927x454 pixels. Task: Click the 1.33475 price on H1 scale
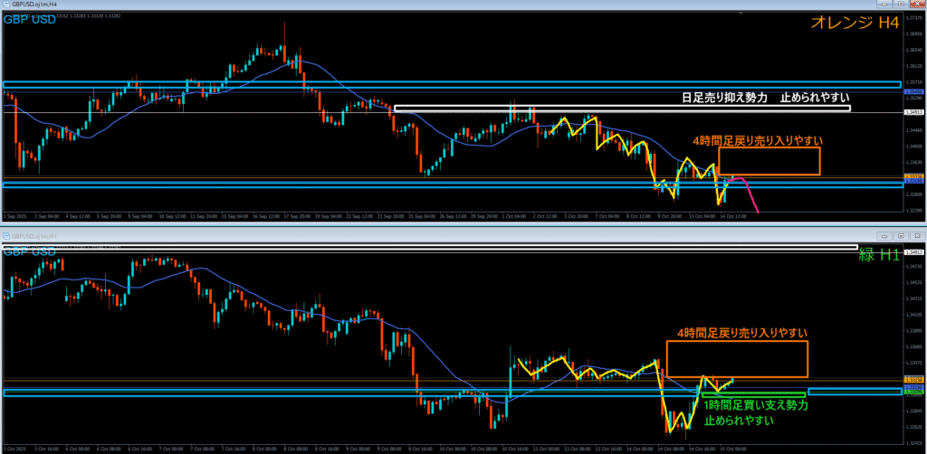(x=914, y=363)
